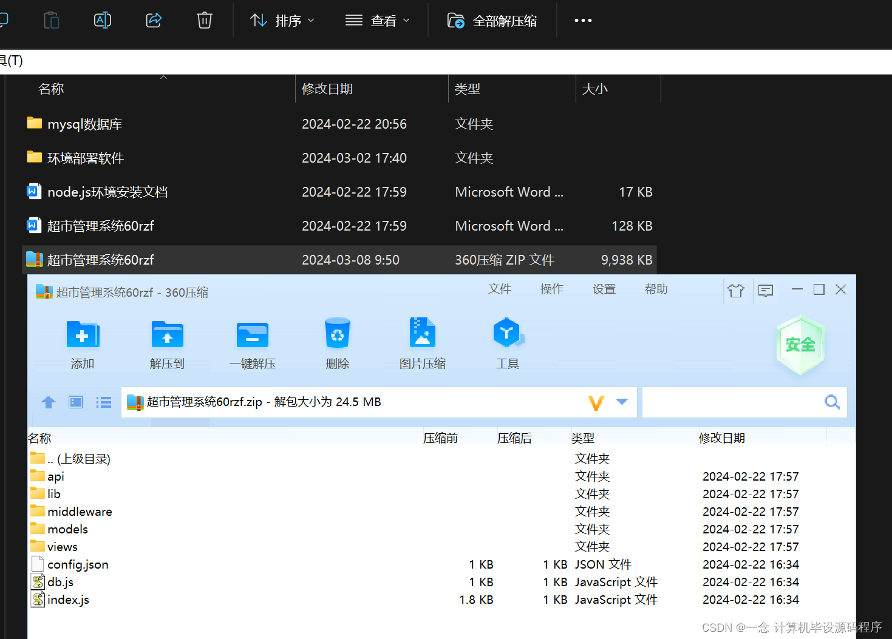This screenshot has width=892, height=639.
Task: Switch to list view in 360压缩
Action: [x=103, y=402]
